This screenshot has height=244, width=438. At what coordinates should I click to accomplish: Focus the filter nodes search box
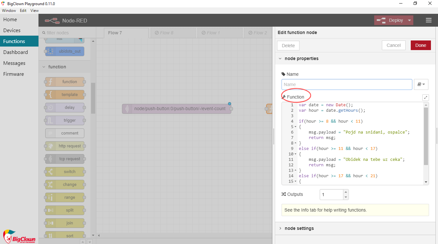click(x=68, y=33)
